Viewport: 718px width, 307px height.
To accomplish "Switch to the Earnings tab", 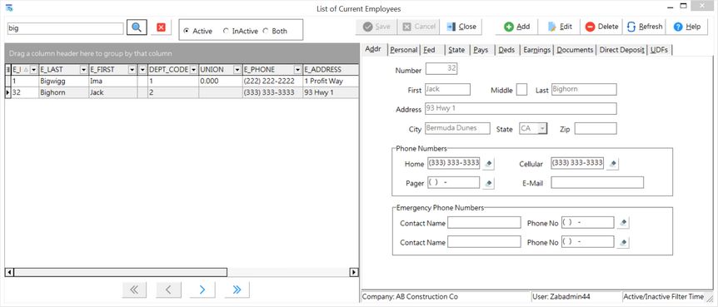I will (536, 50).
